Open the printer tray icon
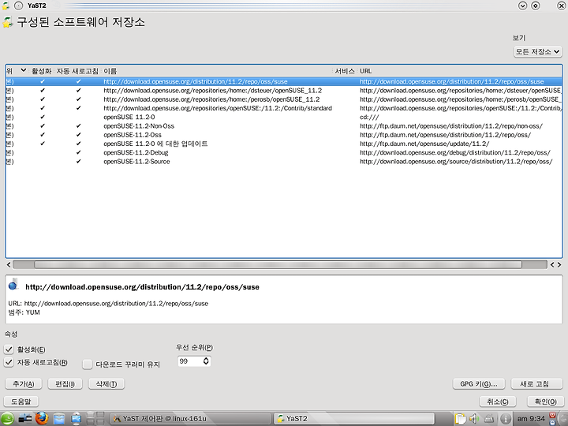This screenshot has height=426, width=568. click(489, 418)
